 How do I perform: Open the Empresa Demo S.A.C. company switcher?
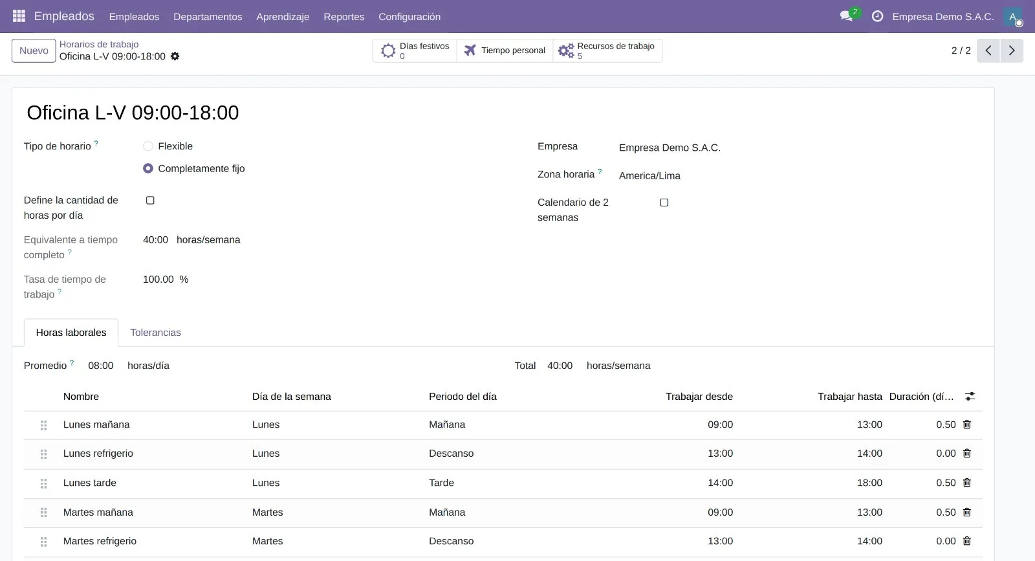point(943,17)
